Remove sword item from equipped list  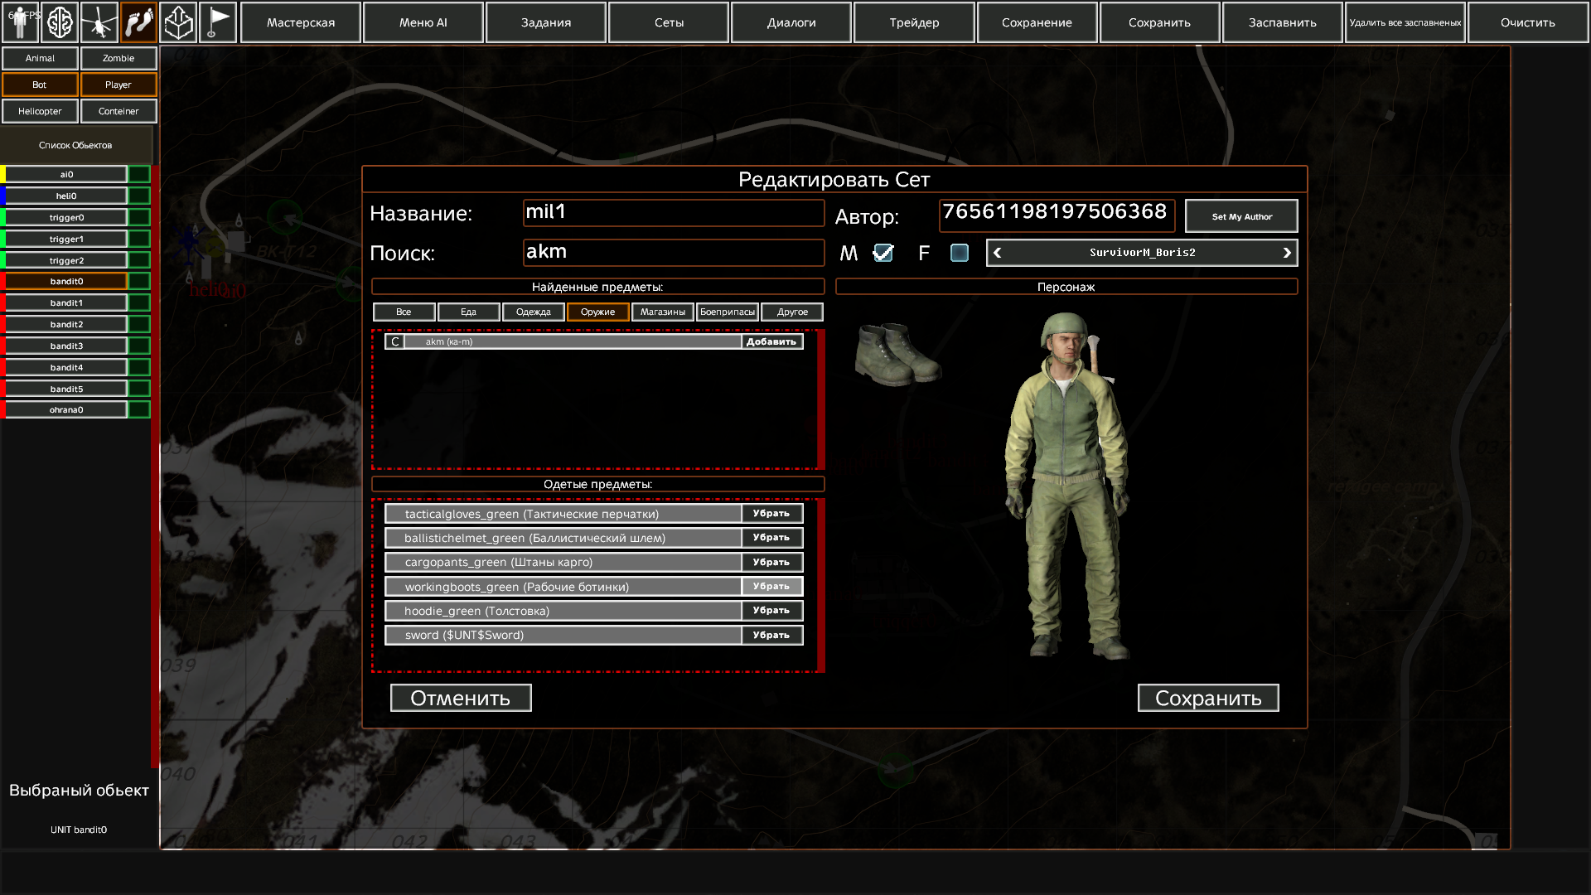[x=771, y=635]
